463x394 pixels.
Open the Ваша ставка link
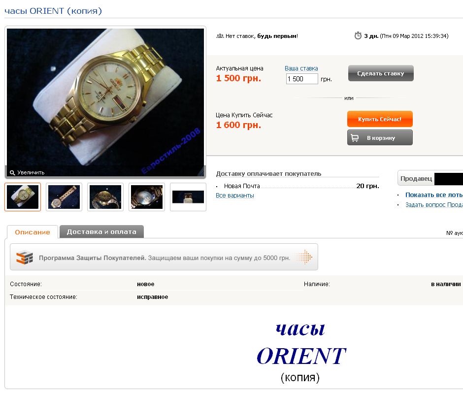click(301, 68)
